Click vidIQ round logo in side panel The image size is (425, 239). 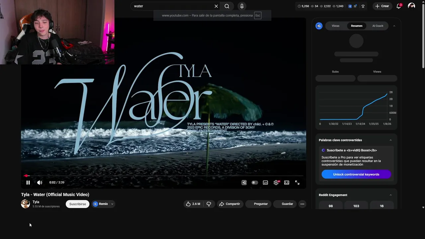tap(319, 26)
